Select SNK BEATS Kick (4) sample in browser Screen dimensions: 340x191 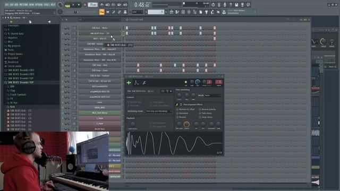pyautogui.click(x=21, y=121)
